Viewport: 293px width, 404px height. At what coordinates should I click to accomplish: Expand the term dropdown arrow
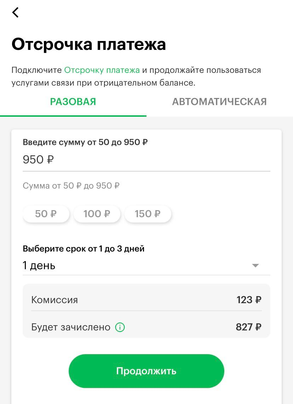click(x=255, y=266)
